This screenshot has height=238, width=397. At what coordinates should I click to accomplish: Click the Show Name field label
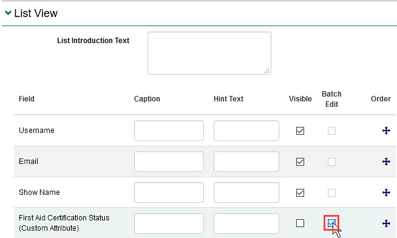(39, 192)
